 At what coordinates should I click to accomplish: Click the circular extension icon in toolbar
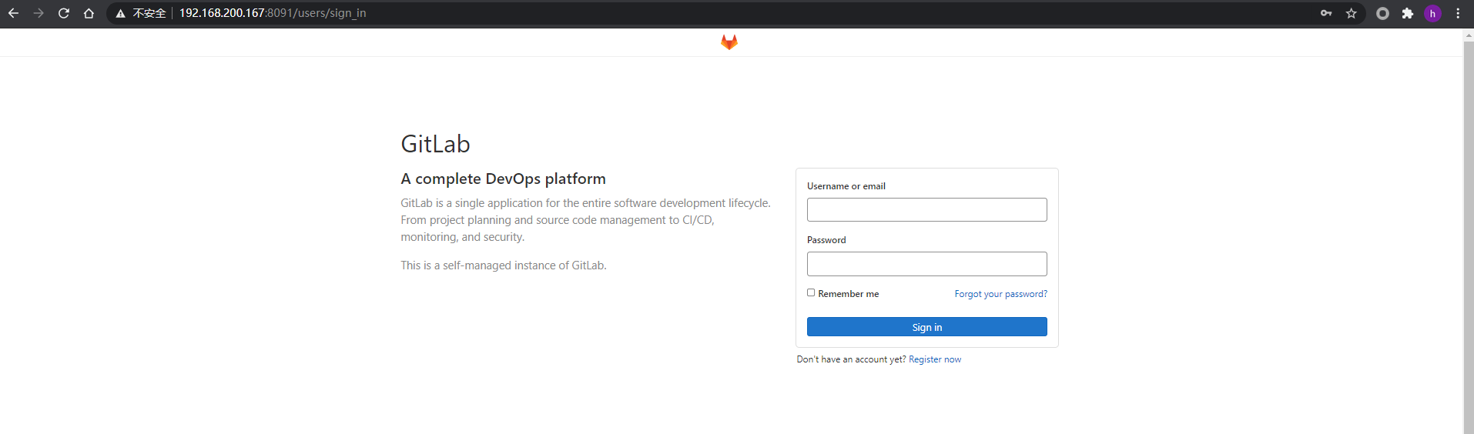click(1383, 13)
